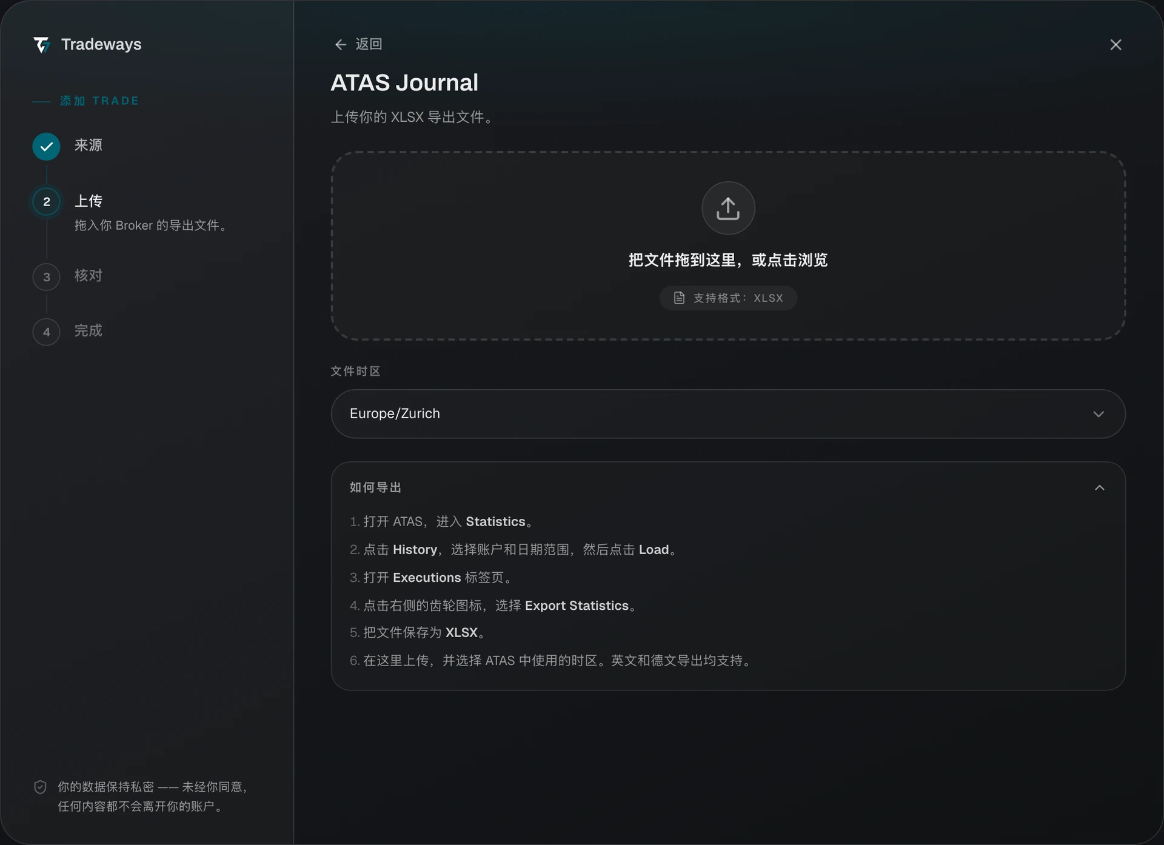
Task: Click the file format document icon
Action: (679, 298)
